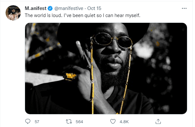Click the 564 retweets count
The height and width of the screenshot is (127, 195).
[79, 122]
